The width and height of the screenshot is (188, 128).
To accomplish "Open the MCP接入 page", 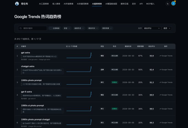I will pos(150,4).
